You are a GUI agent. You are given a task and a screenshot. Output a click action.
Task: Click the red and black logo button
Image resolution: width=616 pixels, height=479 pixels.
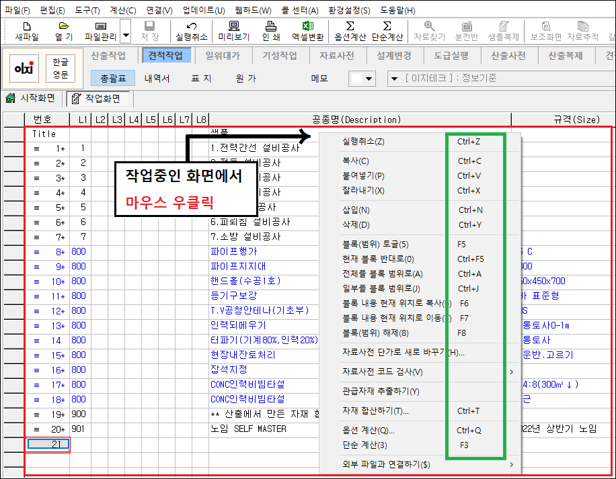pyautogui.click(x=24, y=69)
